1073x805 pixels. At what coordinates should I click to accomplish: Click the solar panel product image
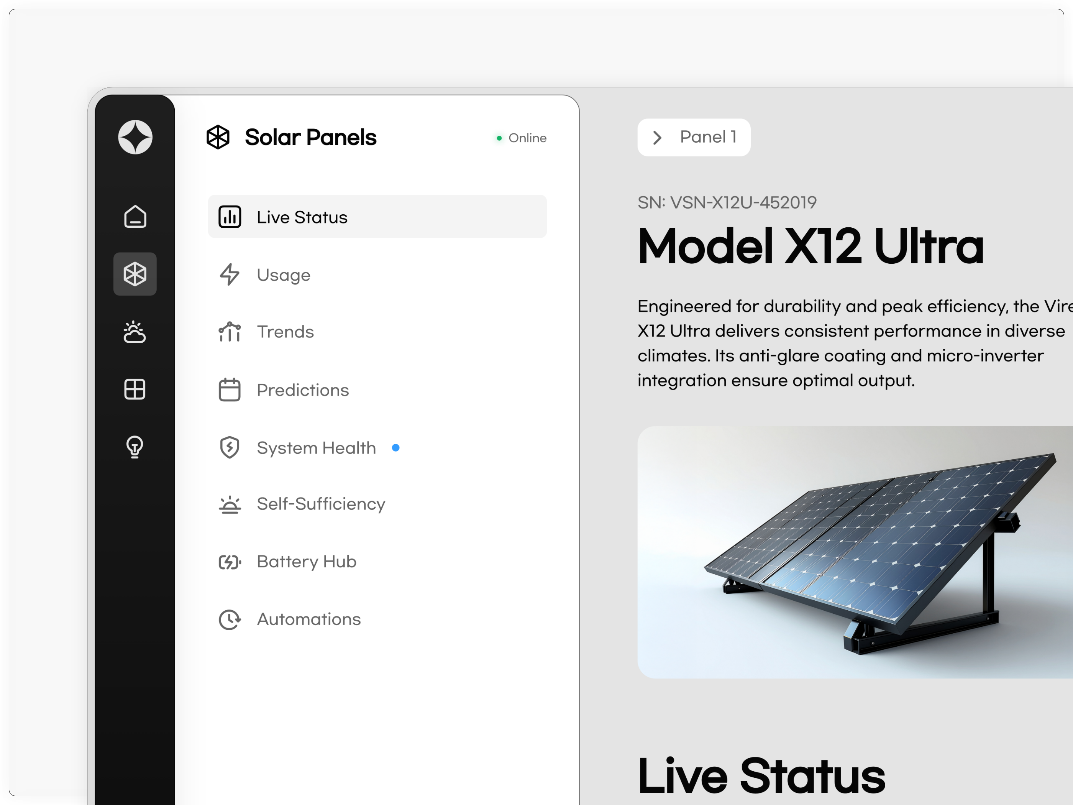[x=855, y=552]
